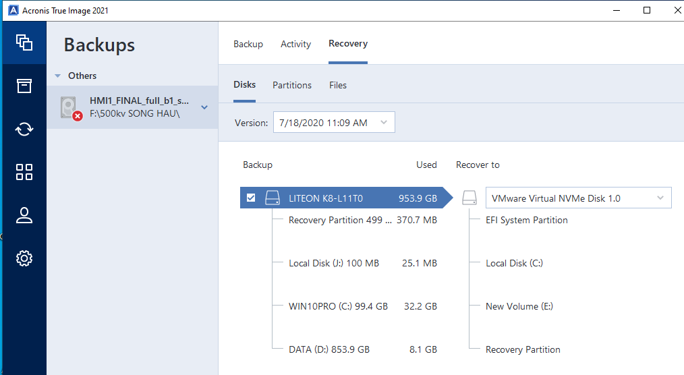Collapse the Others backup group
The width and height of the screenshot is (684, 375).
coord(58,76)
